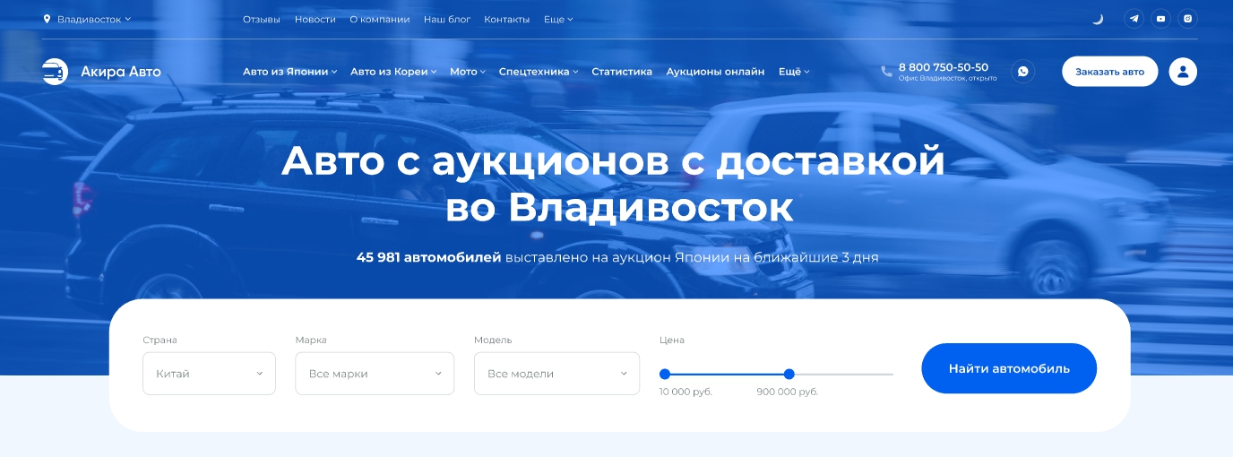The image size is (1233, 457).
Task: Expand the Мото menu
Action: pos(468,72)
